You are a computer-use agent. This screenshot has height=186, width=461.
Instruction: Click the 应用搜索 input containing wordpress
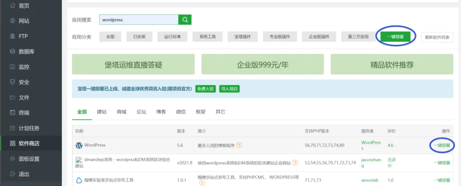[x=139, y=20]
